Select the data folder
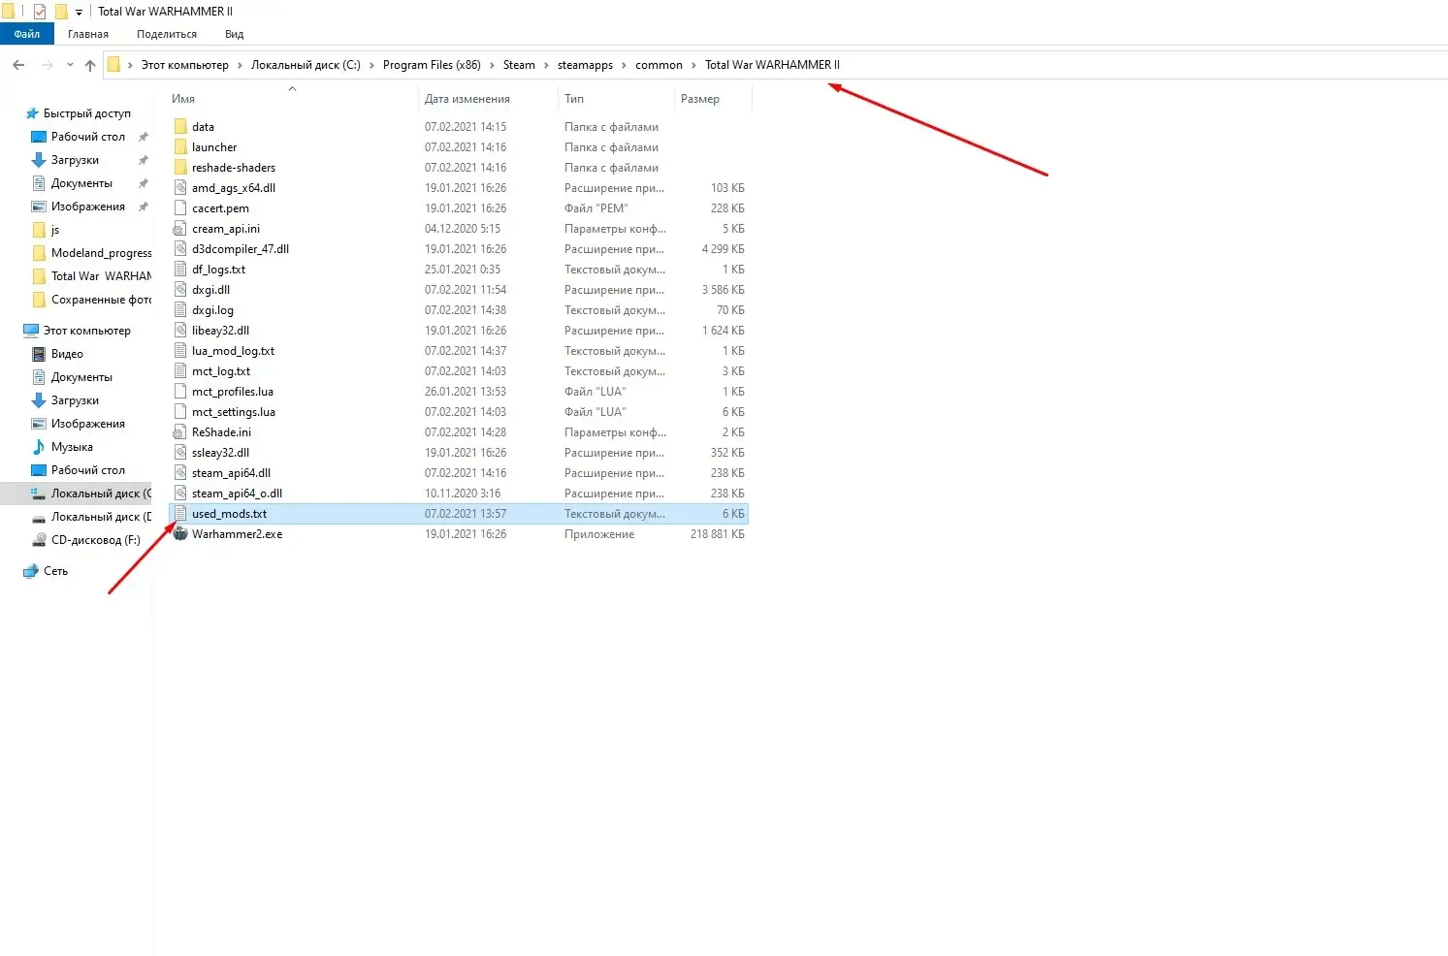The width and height of the screenshot is (1448, 956). [x=203, y=127]
